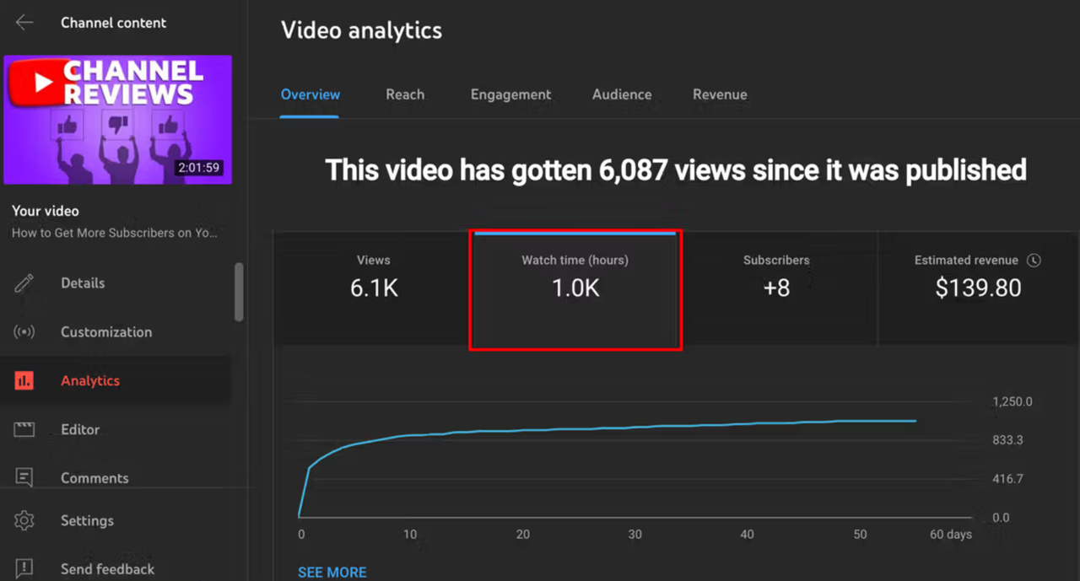The width and height of the screenshot is (1080, 581).
Task: Select the Views metric card
Action: click(374, 288)
